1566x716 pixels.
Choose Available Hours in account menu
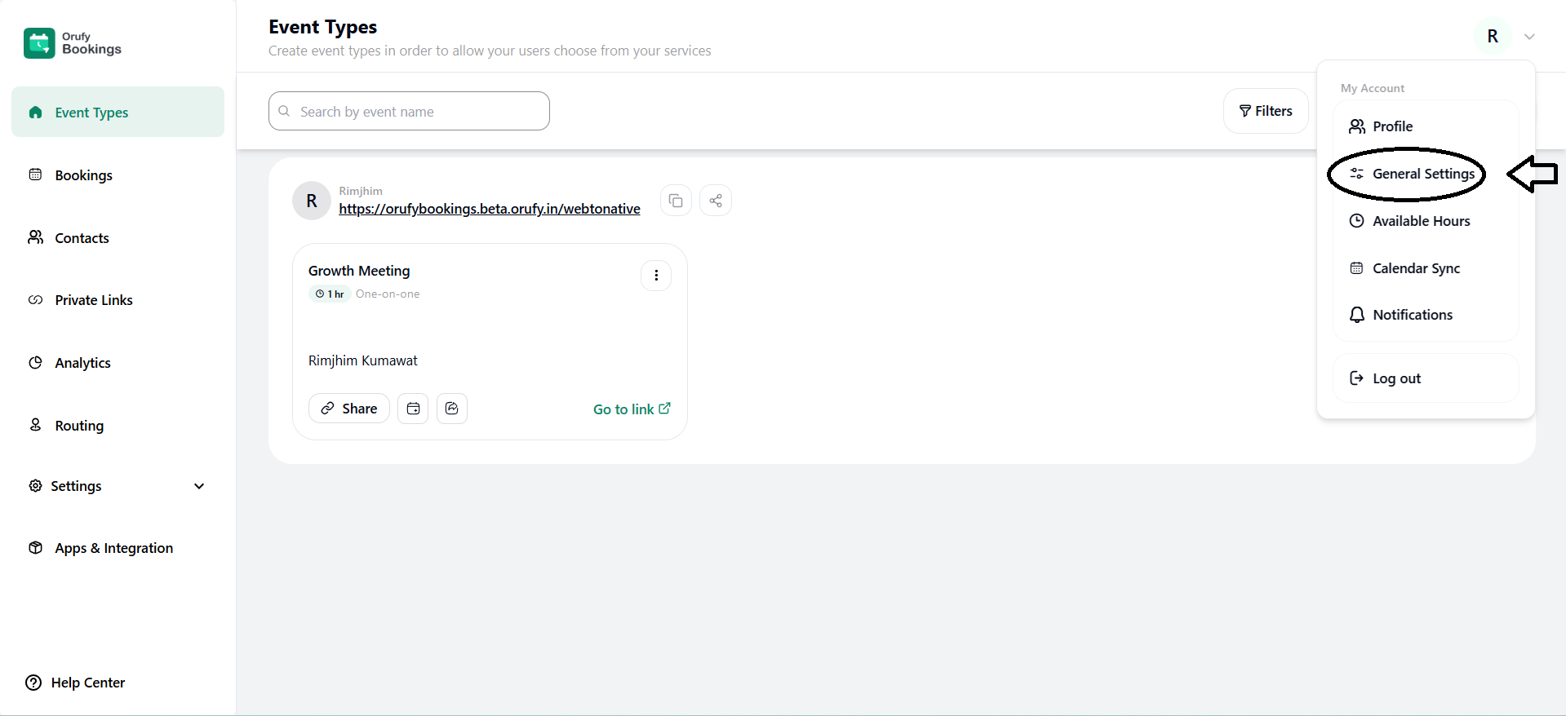(x=1420, y=221)
